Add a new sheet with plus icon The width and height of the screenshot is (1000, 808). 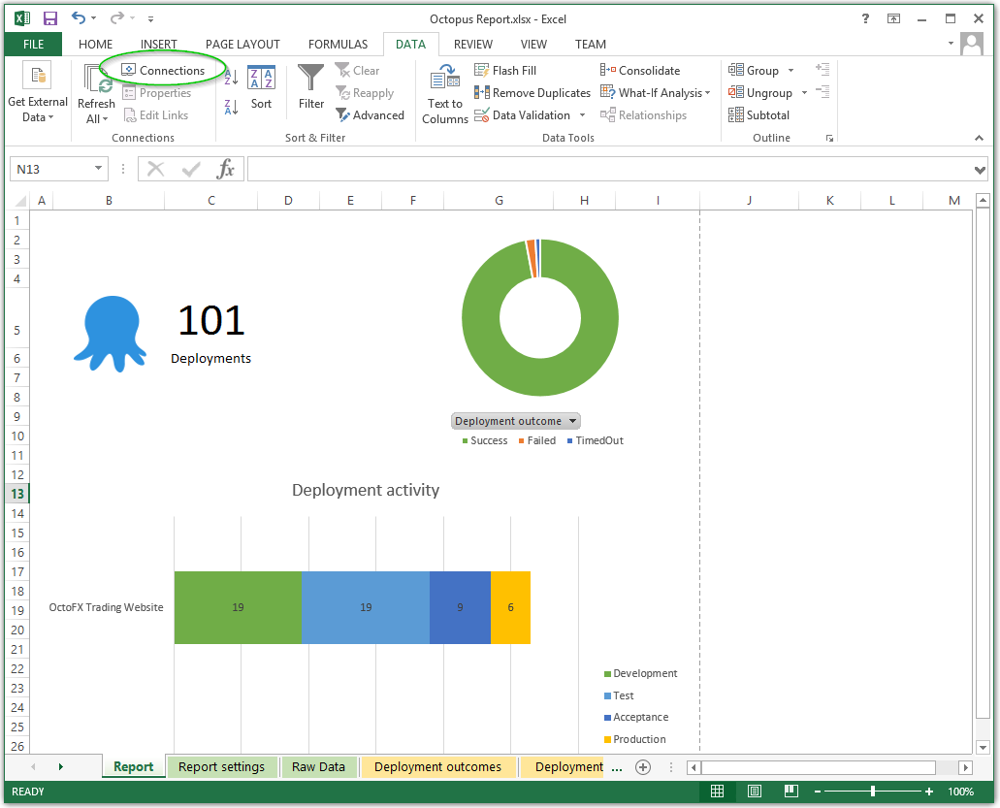(642, 767)
